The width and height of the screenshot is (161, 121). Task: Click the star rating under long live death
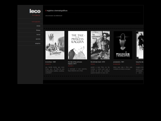tap(138, 64)
